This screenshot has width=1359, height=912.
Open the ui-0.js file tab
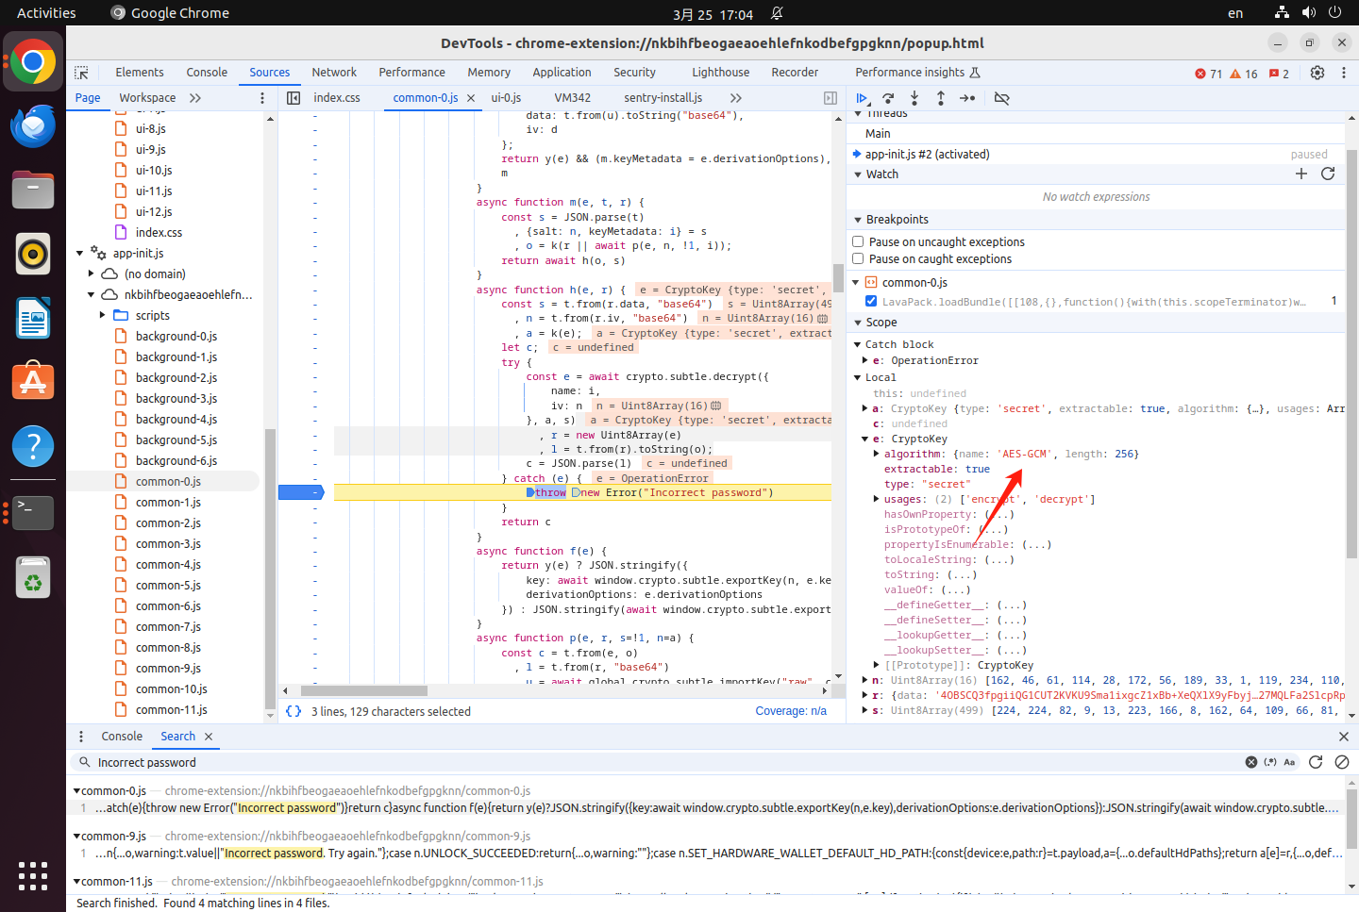tap(506, 98)
